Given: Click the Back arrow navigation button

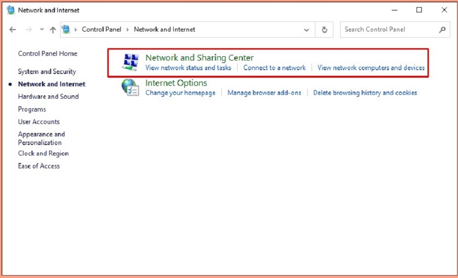Looking at the screenshot, I should (x=12, y=30).
